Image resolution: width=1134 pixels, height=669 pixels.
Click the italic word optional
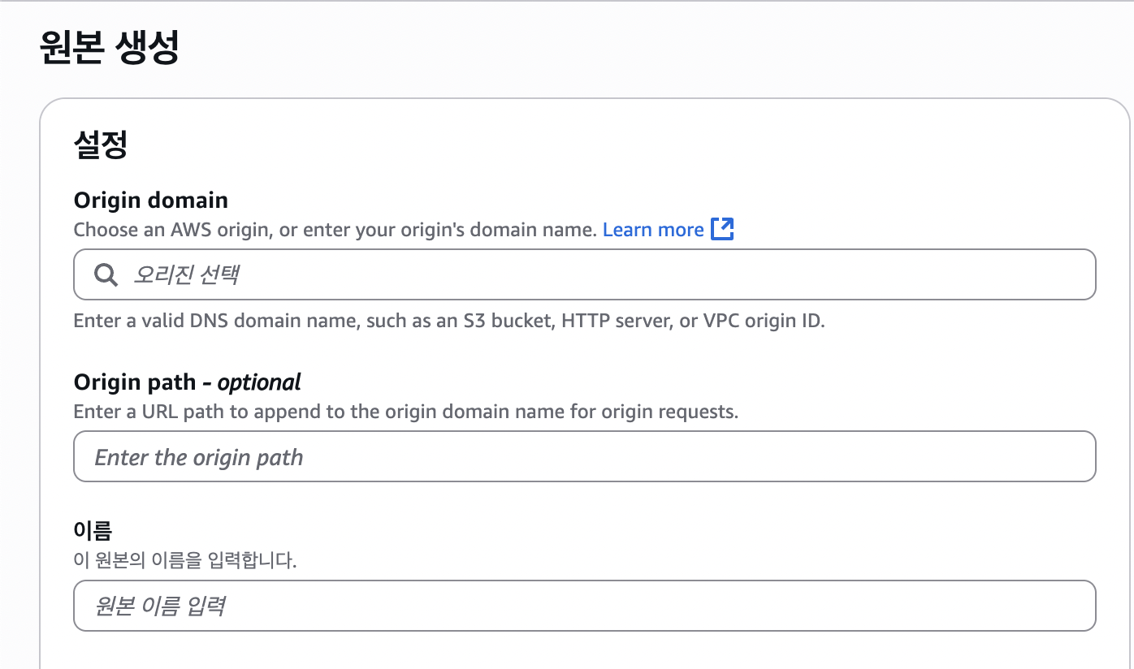click(259, 382)
